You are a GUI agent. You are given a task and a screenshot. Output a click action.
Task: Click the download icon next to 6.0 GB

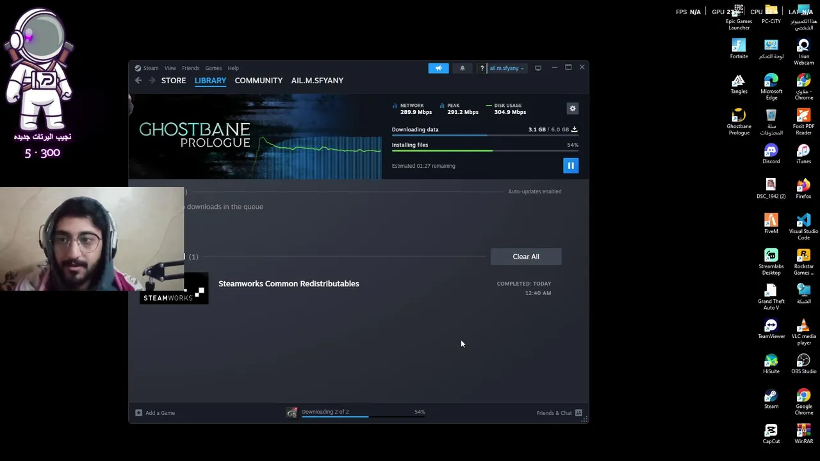575,129
